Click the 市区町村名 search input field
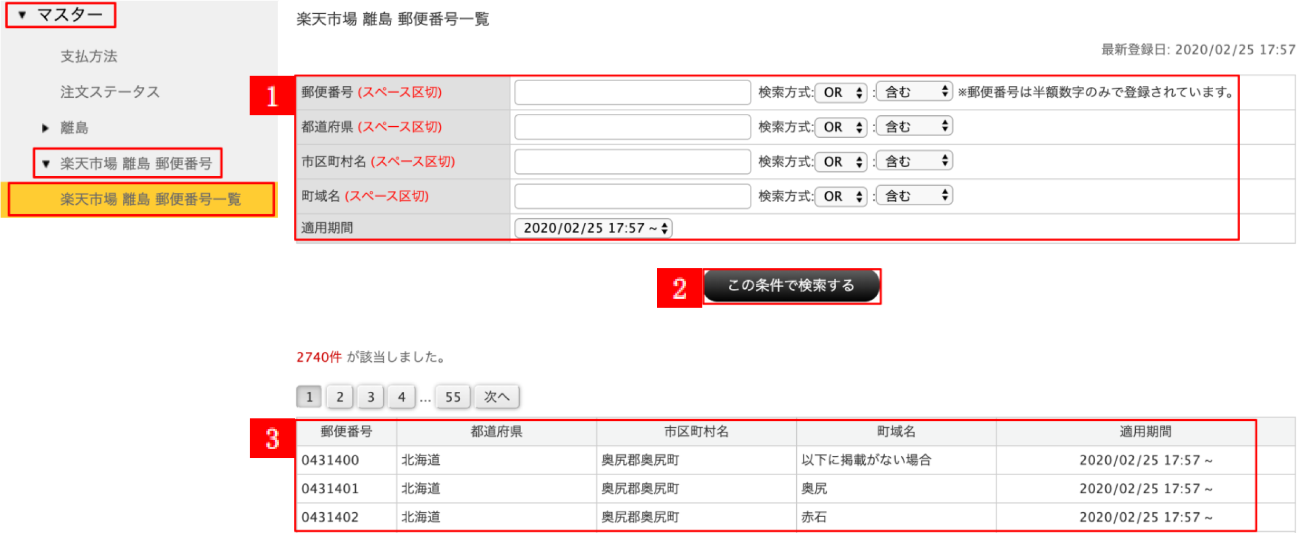This screenshot has width=1298, height=536. tap(632, 161)
